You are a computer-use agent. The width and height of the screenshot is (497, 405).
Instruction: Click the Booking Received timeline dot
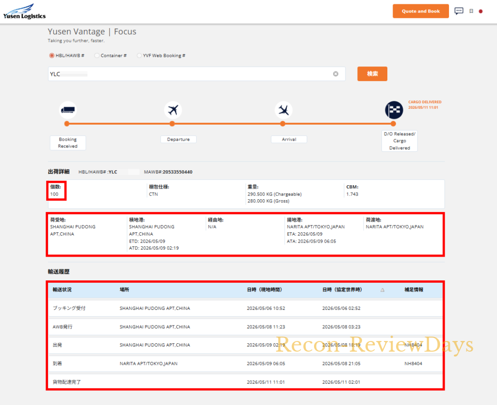(x=66, y=124)
